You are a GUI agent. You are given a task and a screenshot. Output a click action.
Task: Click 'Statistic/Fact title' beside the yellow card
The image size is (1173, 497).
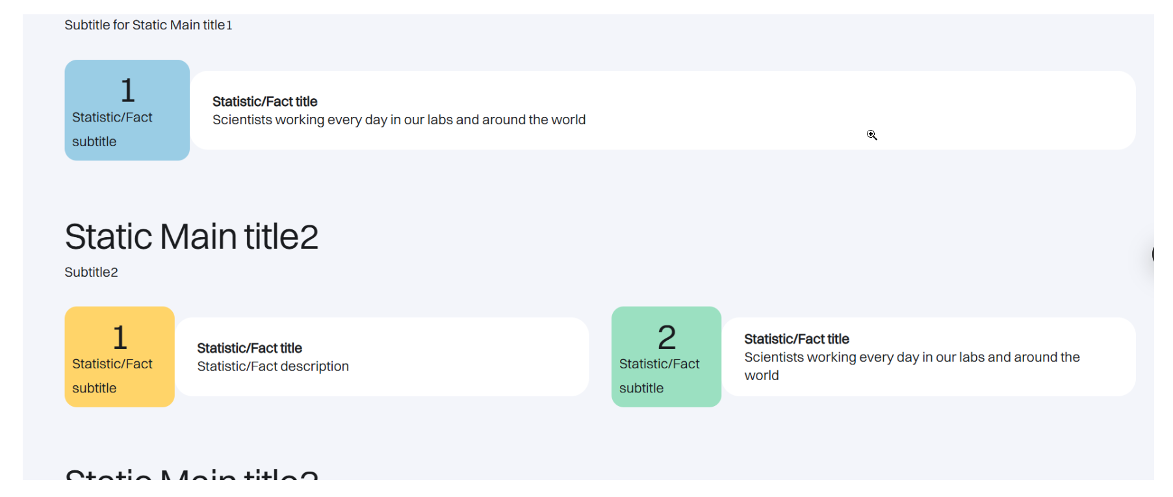point(250,348)
